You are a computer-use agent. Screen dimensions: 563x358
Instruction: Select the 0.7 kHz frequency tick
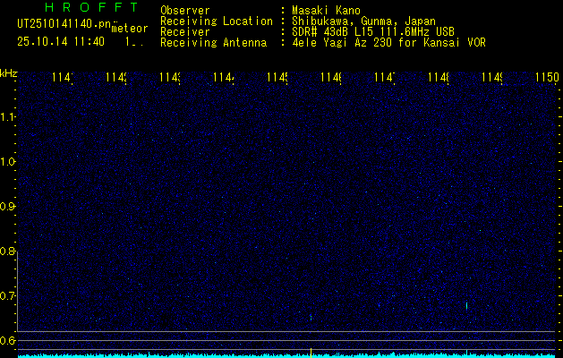[x=8, y=296]
